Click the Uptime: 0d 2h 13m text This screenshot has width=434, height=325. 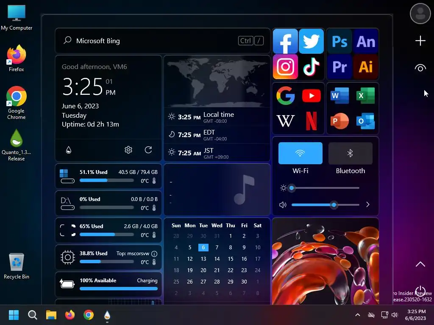[x=91, y=124]
